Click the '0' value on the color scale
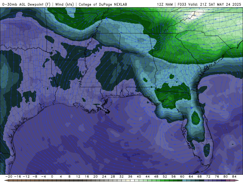243x182 pixels. [x=52, y=177]
